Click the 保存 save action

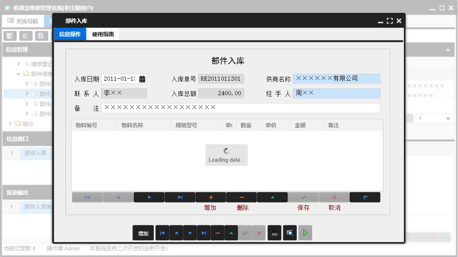pyautogui.click(x=303, y=197)
